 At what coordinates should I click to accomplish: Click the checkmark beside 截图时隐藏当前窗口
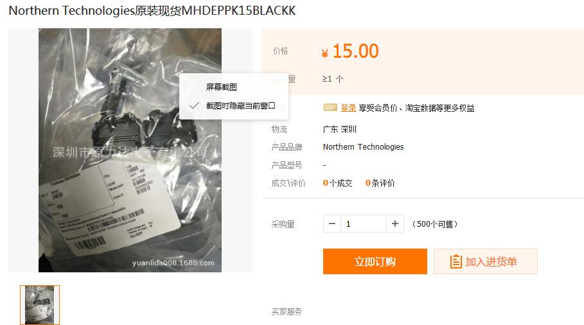tap(194, 106)
